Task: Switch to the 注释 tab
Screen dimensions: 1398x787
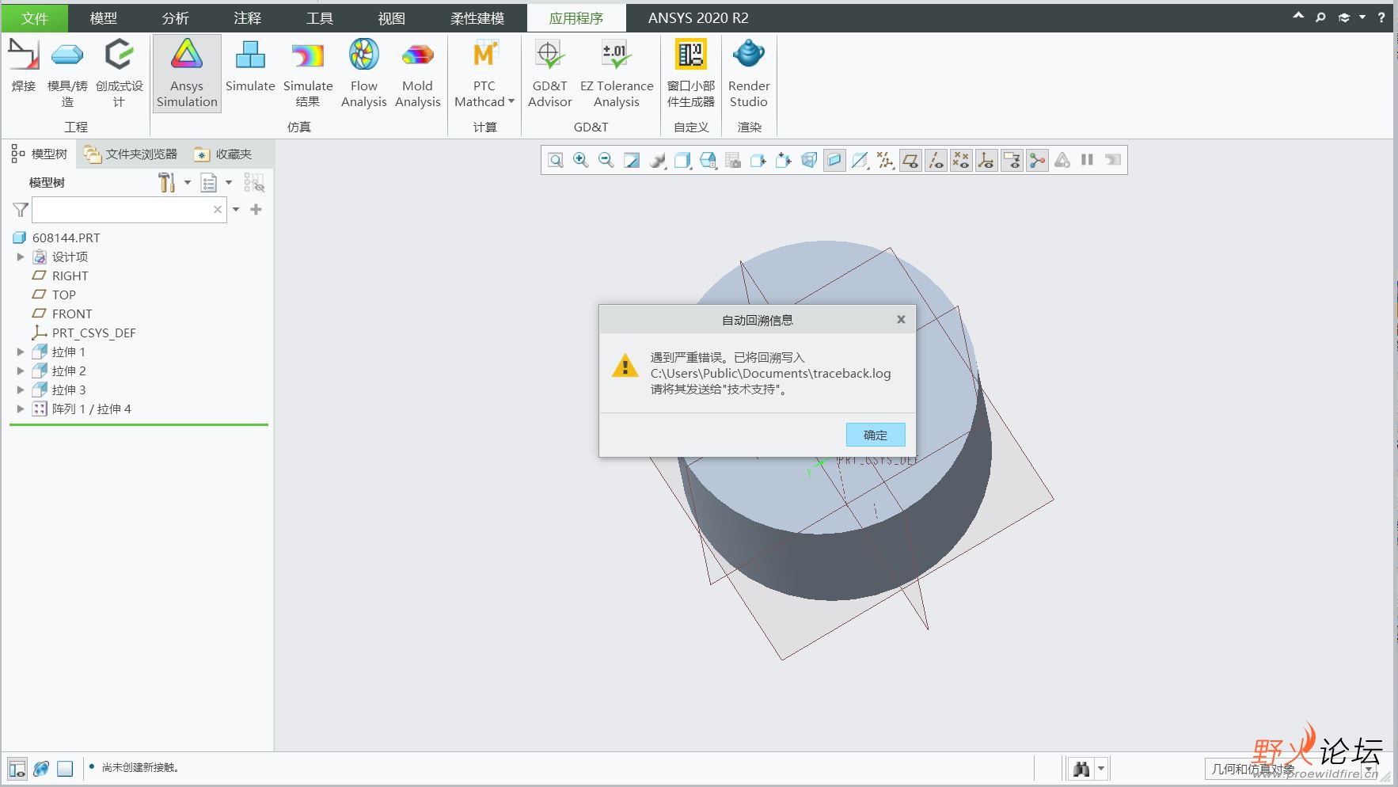Action: 248,18
